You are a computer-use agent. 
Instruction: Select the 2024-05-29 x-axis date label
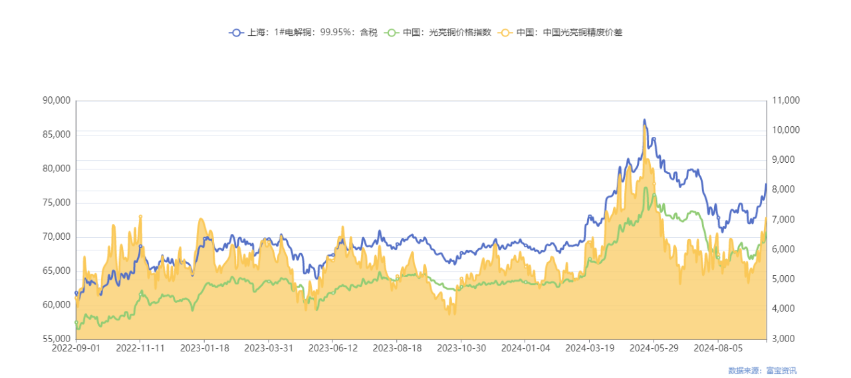click(x=652, y=347)
